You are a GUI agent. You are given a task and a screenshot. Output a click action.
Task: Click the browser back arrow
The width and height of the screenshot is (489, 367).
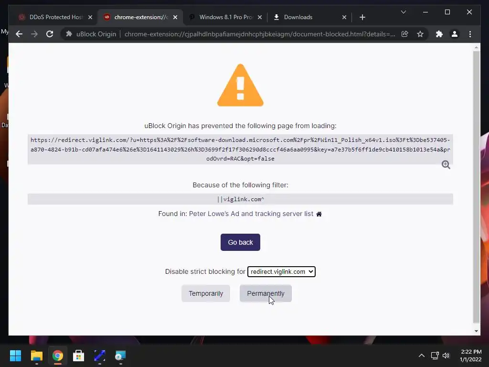click(19, 34)
